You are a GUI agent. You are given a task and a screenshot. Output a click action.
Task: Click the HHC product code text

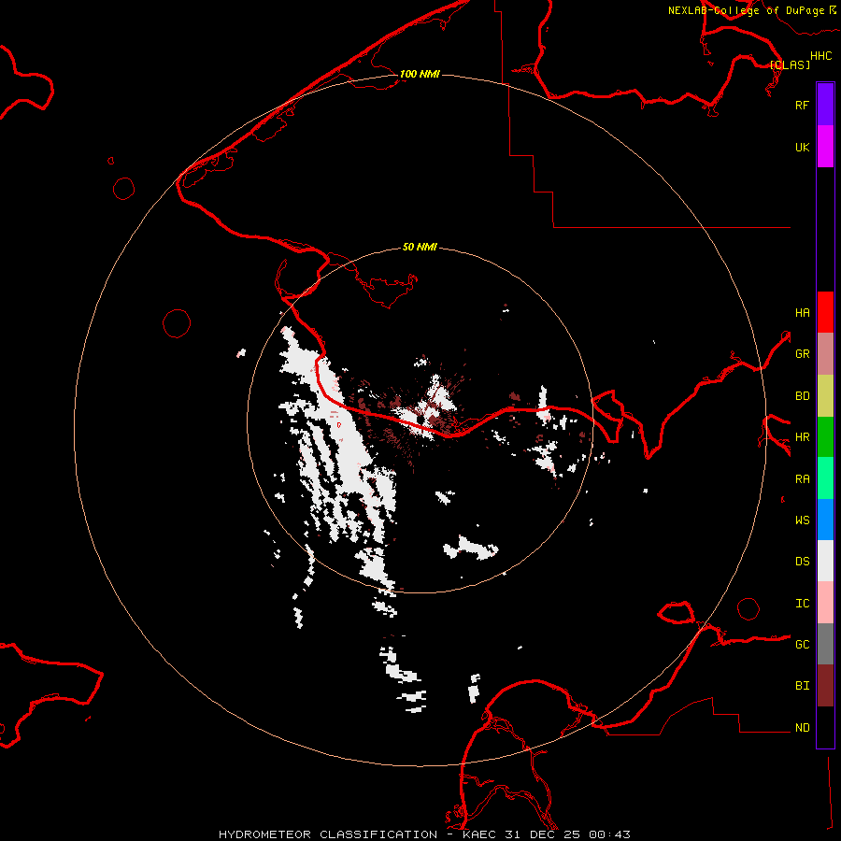point(820,56)
